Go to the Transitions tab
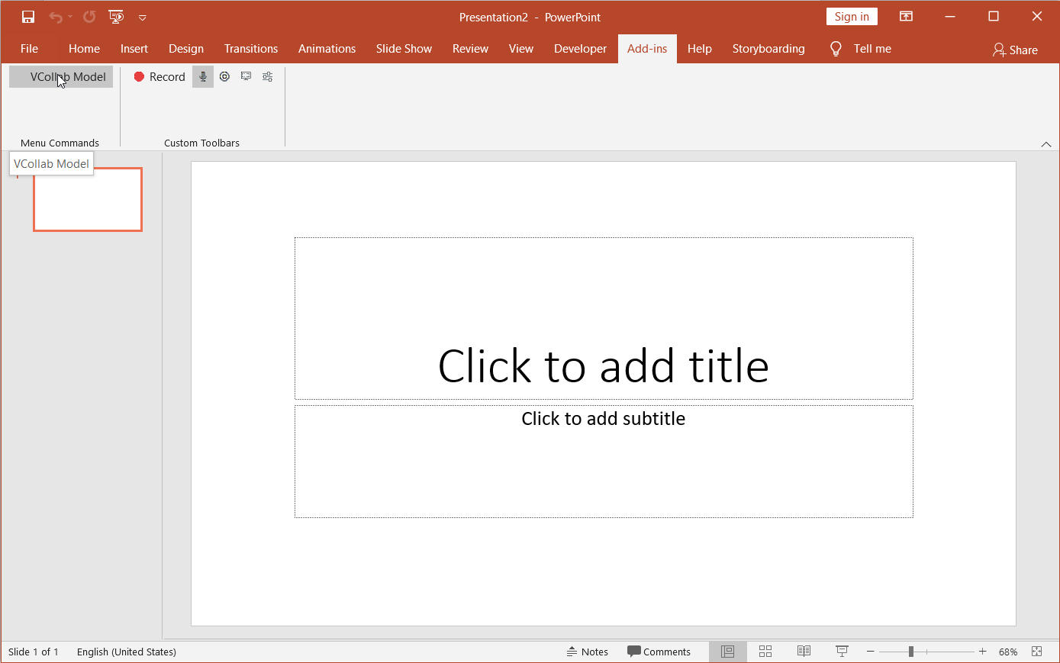1060x663 pixels. tap(251, 49)
